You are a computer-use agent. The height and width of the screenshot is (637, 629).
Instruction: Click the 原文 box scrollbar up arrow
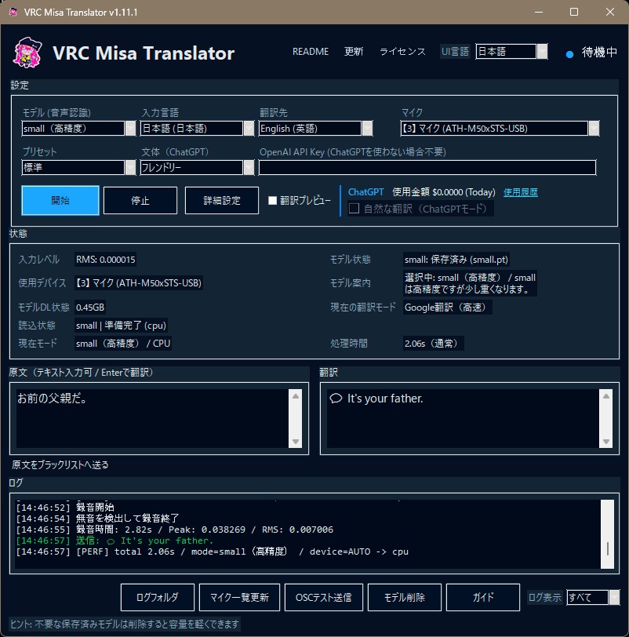[x=295, y=396]
